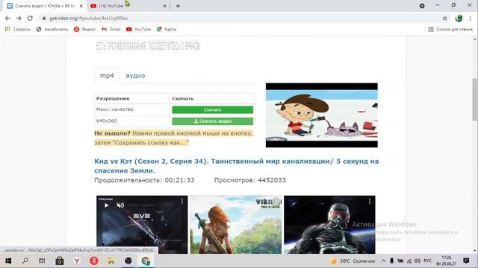The image size is (478, 268).
Task: Click Скачать for Макс. качество
Action: [x=212, y=109]
